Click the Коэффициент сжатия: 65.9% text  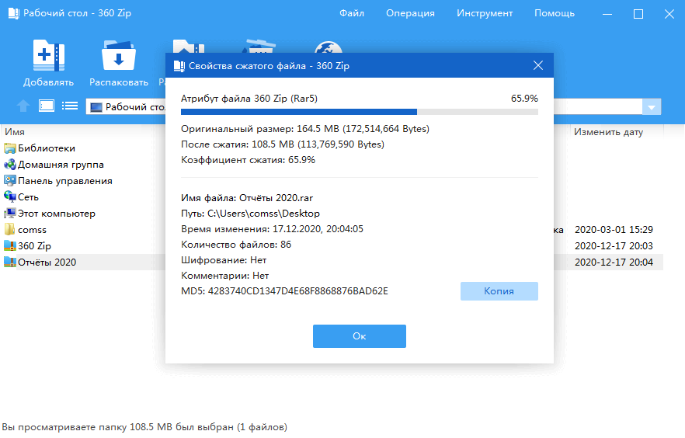coord(248,160)
